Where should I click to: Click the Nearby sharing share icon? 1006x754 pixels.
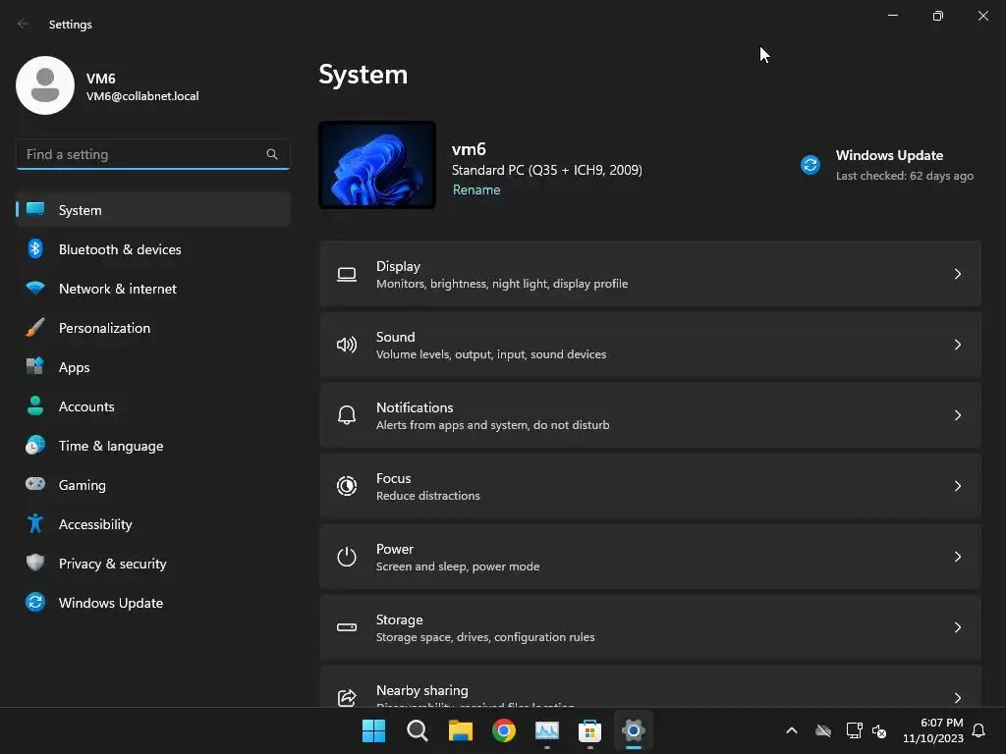(x=347, y=698)
